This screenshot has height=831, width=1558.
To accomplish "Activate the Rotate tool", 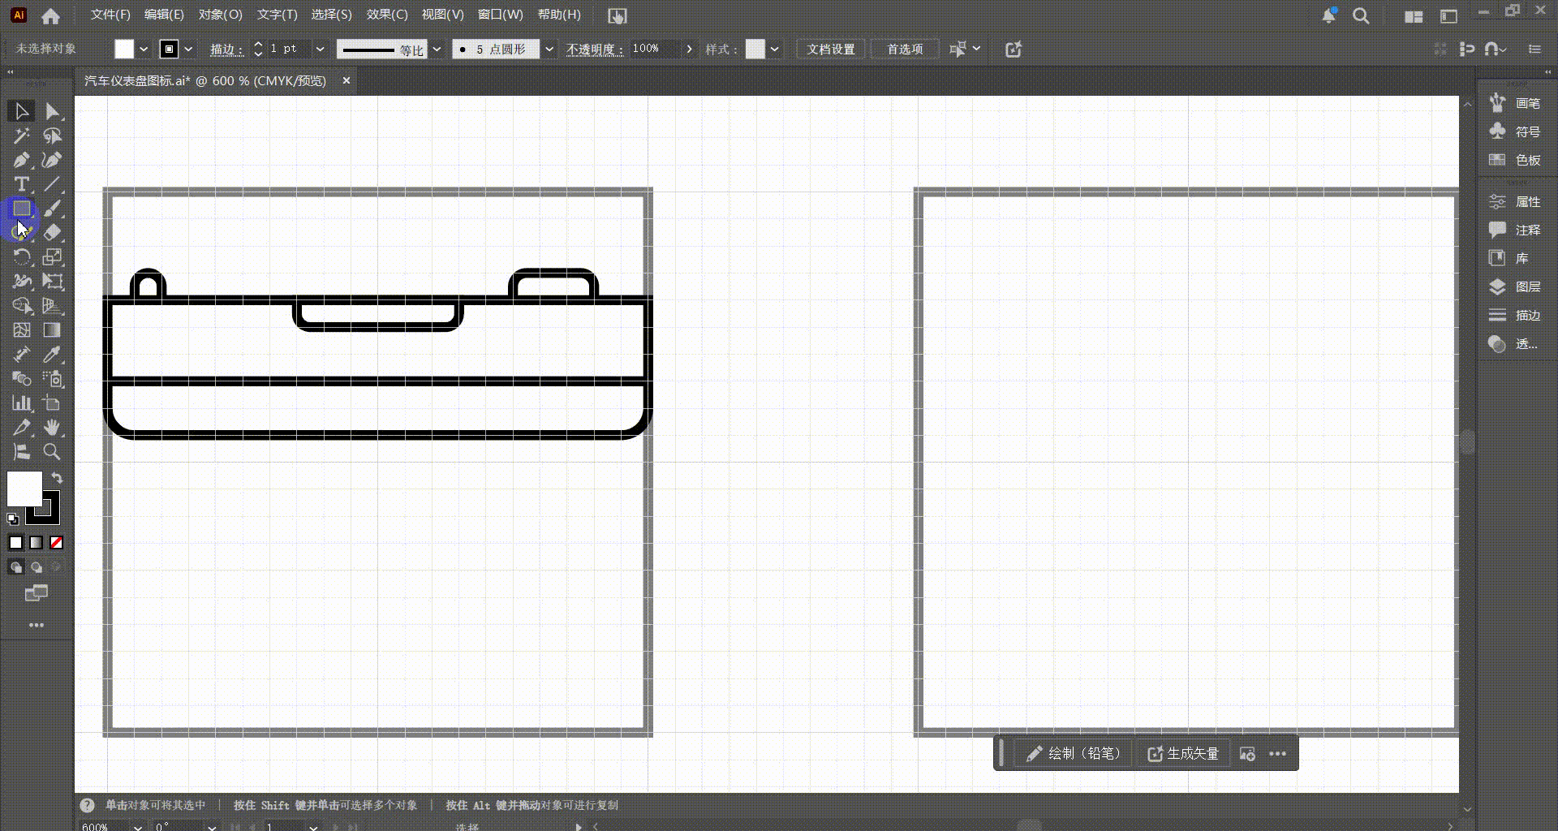I will point(21,257).
